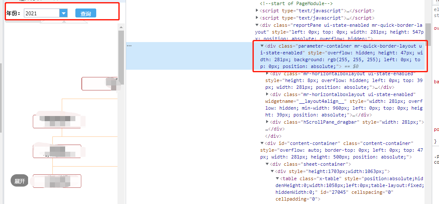
Task: Click the second blurred org chart box
Action: (x=57, y=121)
